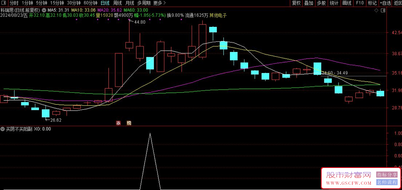Add stock with +自选 button
The height and width of the screenshot is (190, 402).
pos(386,3)
